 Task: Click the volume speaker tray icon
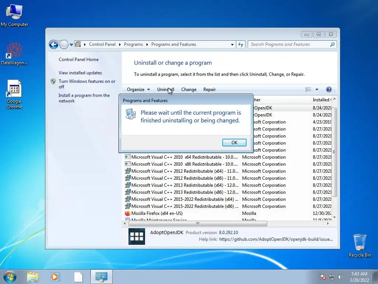[341, 277]
